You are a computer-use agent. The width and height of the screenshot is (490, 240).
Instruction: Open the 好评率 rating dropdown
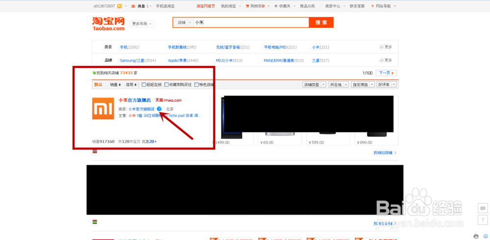[x=387, y=85]
